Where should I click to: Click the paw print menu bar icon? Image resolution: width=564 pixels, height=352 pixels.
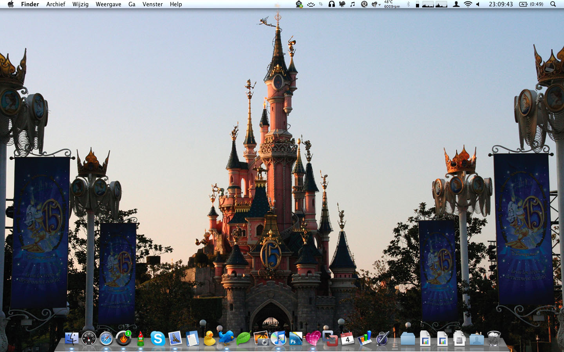point(311,4)
